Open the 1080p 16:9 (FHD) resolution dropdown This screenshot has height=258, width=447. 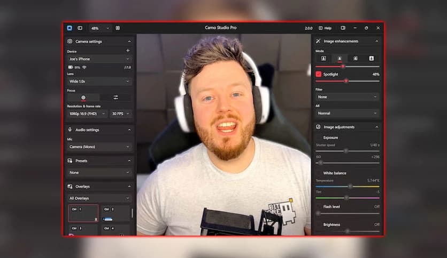[88, 114]
